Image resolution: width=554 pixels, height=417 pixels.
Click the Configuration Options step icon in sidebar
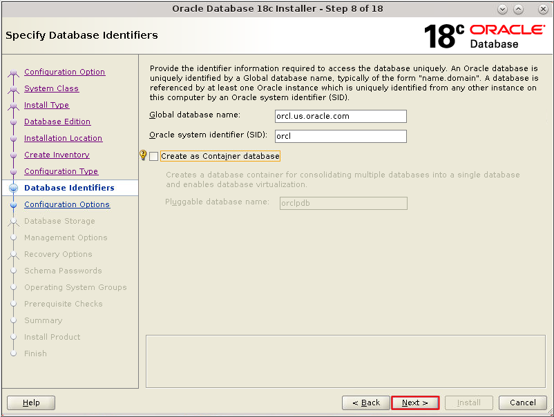point(14,204)
